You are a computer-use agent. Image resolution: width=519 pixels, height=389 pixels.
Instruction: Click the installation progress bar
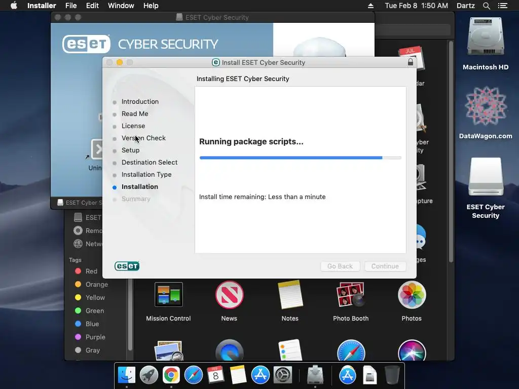(300, 158)
